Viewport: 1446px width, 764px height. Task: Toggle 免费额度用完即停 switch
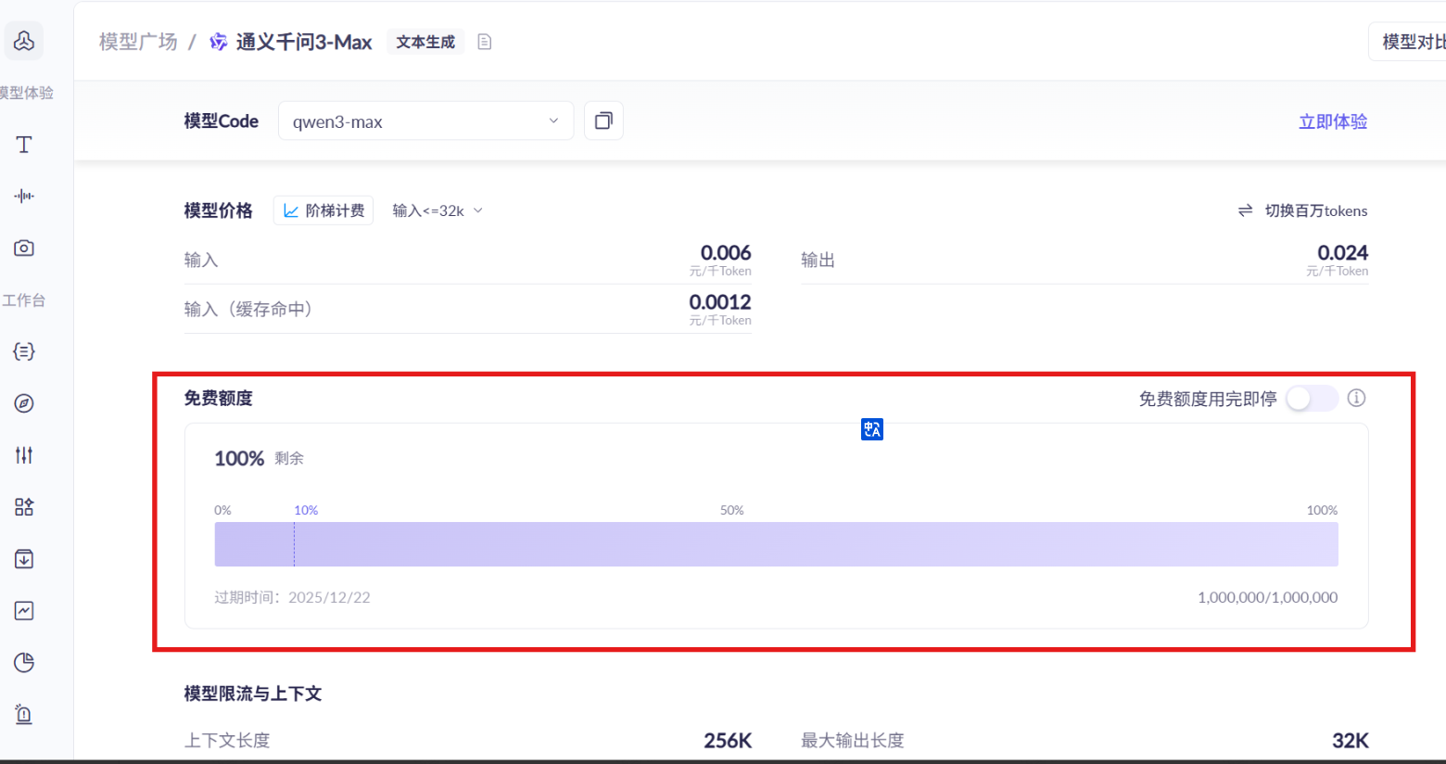tap(1312, 399)
